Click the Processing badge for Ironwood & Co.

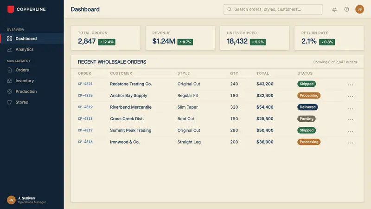click(309, 142)
